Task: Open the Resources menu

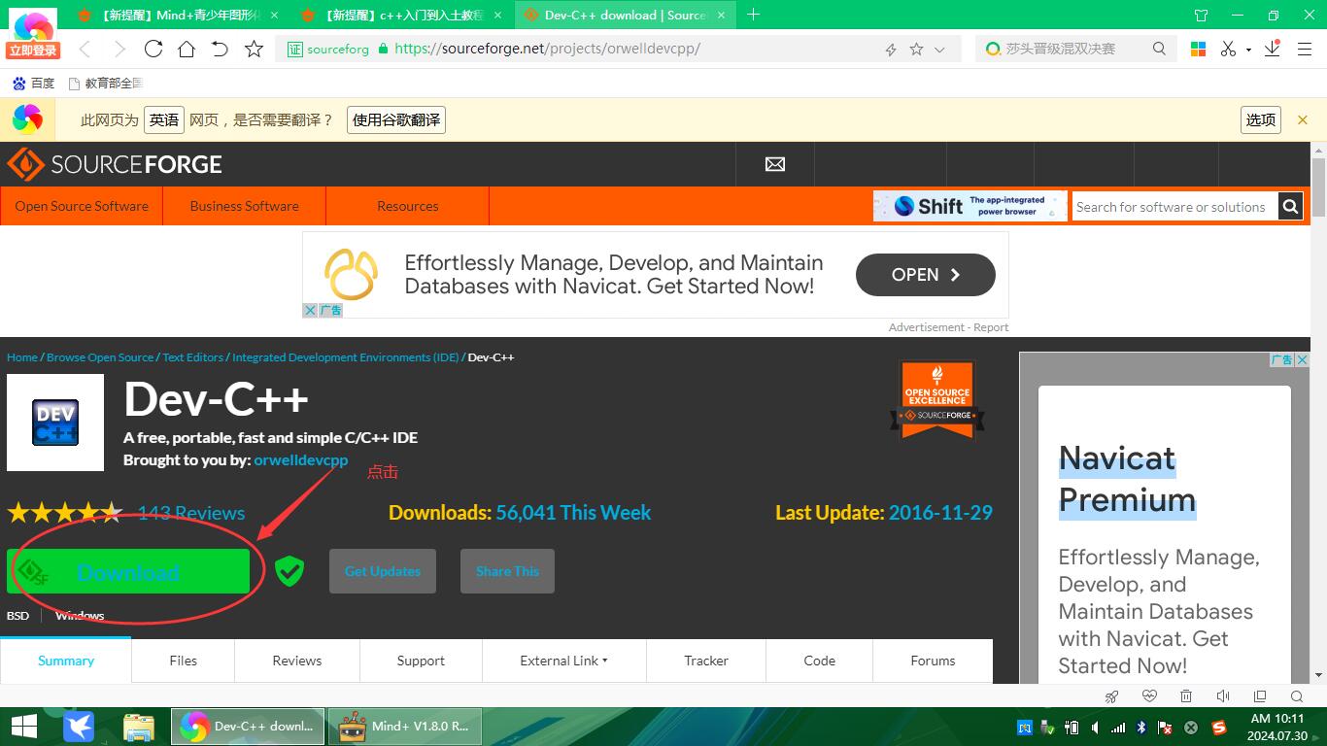Action: click(x=408, y=206)
